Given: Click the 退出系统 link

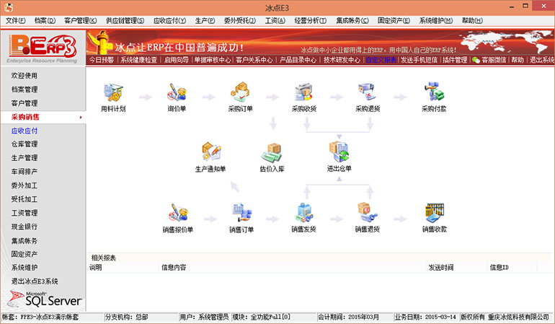Looking at the screenshot, I should [541, 60].
